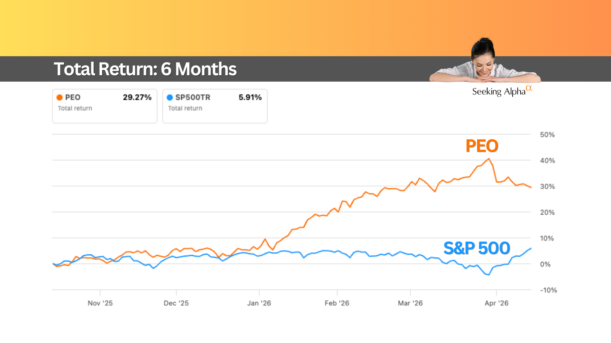This screenshot has height=343, width=611.
Task: Click the 29.27% PEO return value
Action: tap(137, 98)
